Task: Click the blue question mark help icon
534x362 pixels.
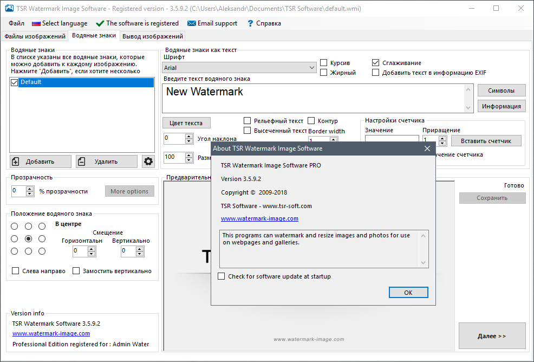Action: pyautogui.click(x=250, y=23)
